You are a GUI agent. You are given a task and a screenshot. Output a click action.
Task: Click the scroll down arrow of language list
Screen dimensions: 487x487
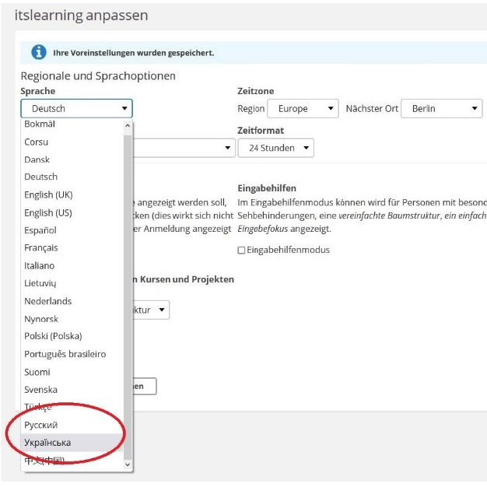(x=128, y=464)
